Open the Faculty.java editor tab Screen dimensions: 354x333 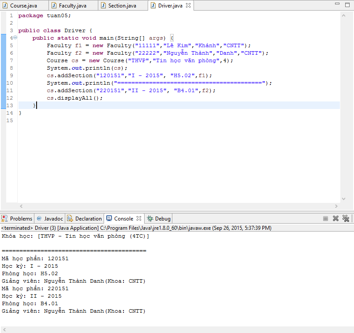73,5
